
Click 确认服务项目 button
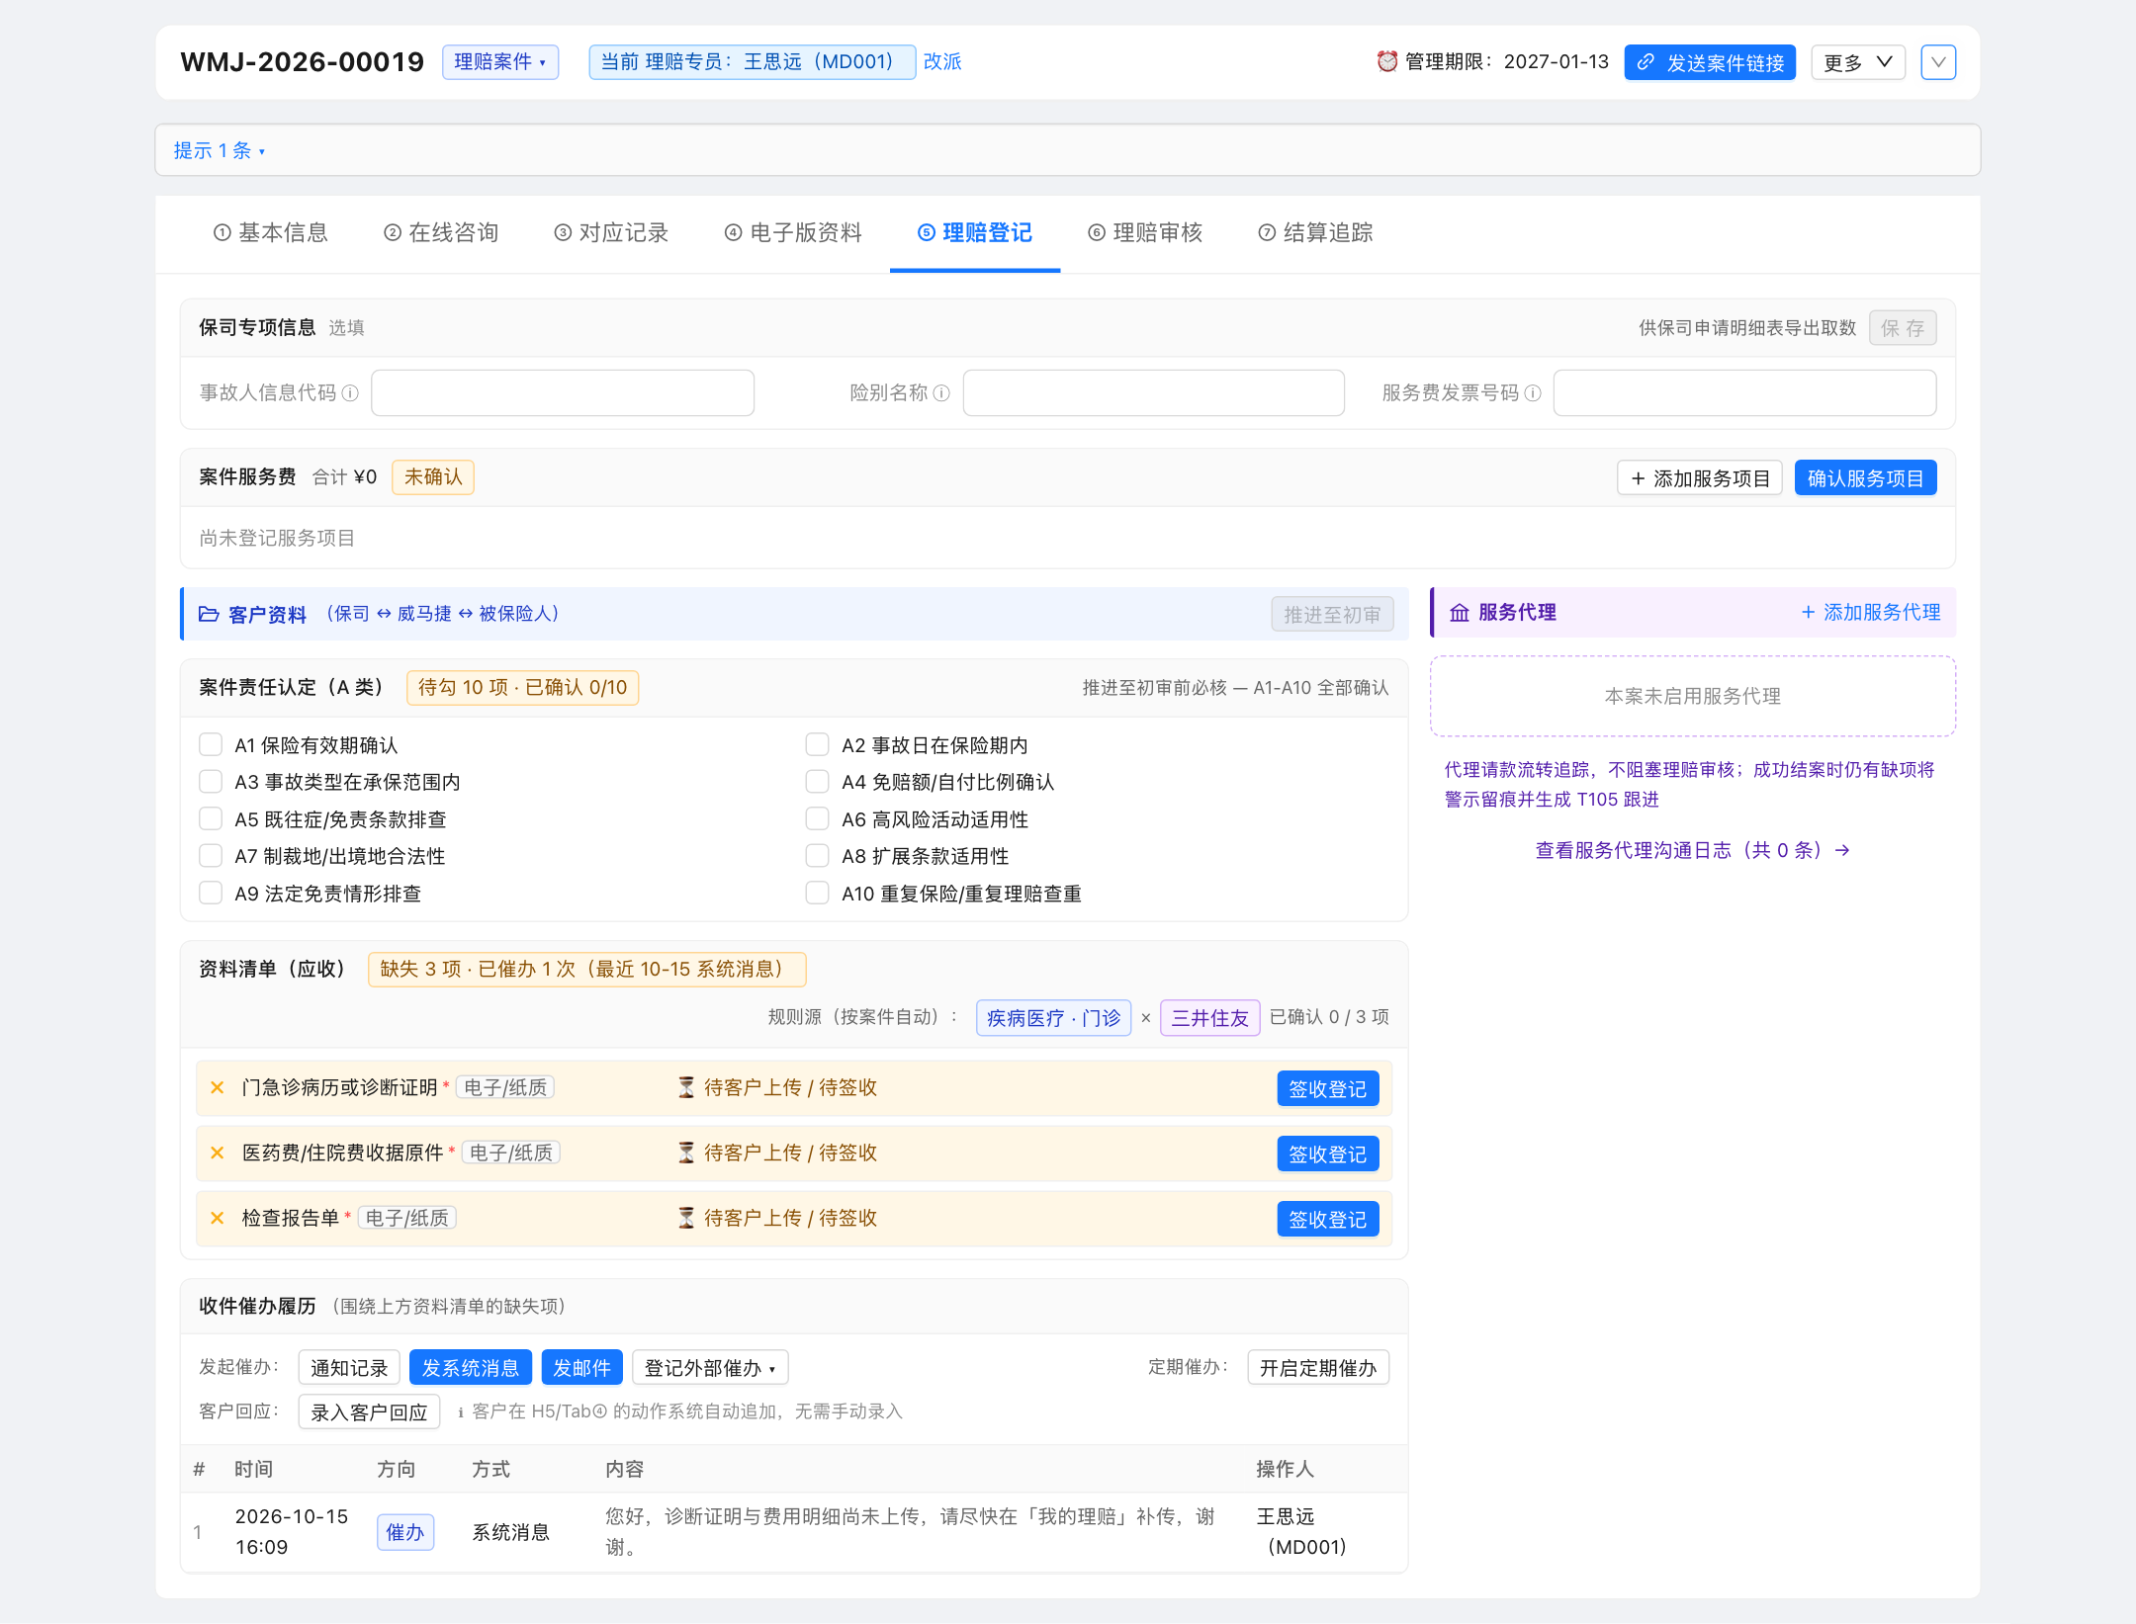point(1865,478)
